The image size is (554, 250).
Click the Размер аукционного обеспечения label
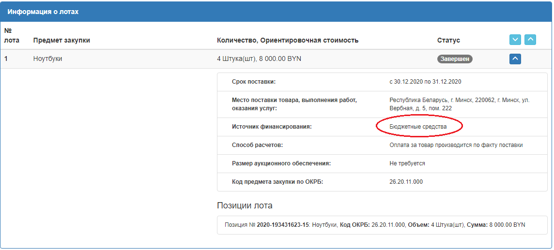pyautogui.click(x=281, y=163)
